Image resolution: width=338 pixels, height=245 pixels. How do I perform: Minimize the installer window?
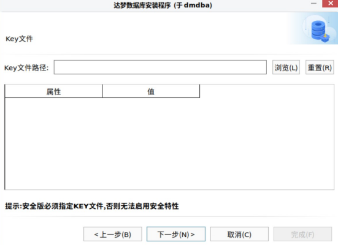314,4
